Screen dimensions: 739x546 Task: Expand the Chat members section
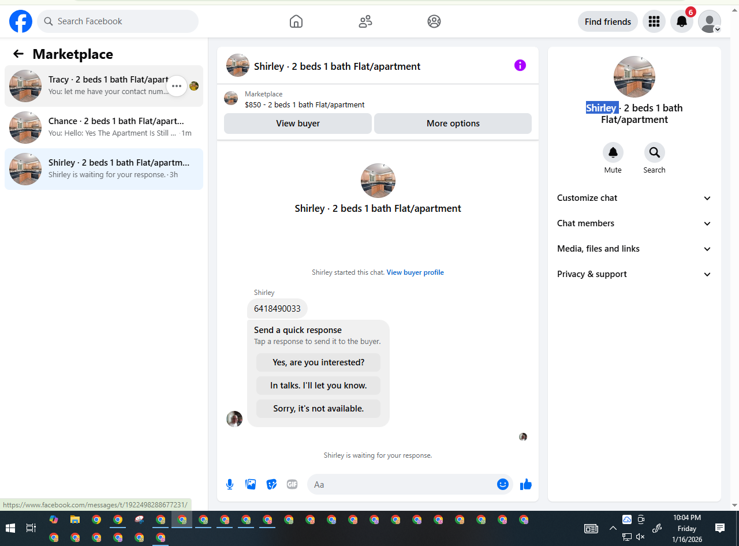(635, 223)
